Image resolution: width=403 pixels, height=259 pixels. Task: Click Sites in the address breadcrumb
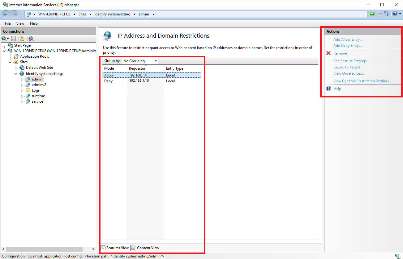(82, 14)
